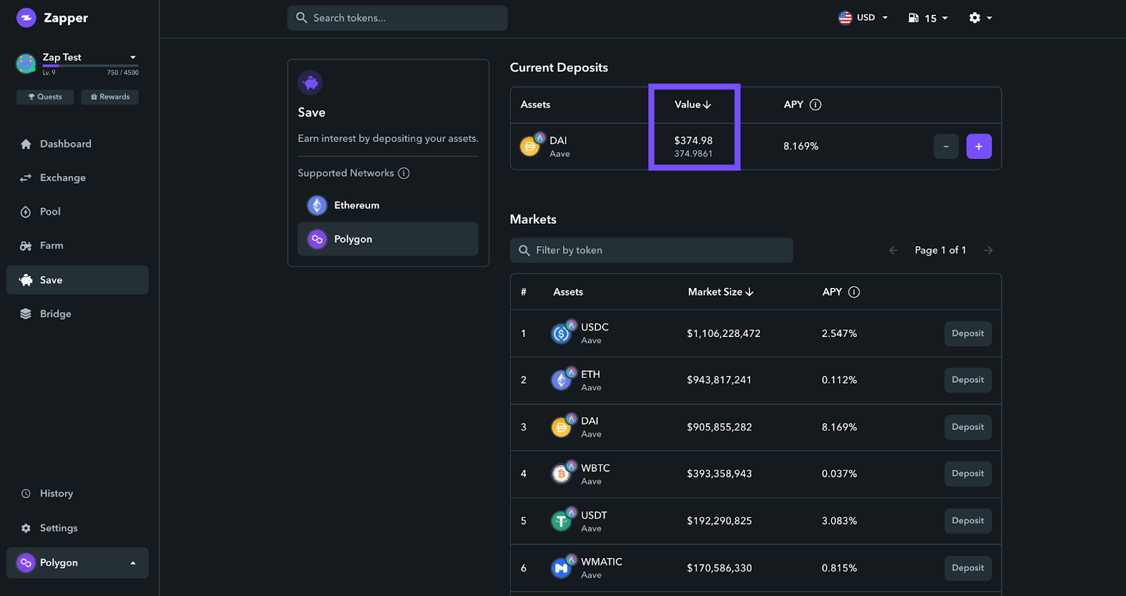Click the $943,817,241 ETH market size

pyautogui.click(x=719, y=380)
